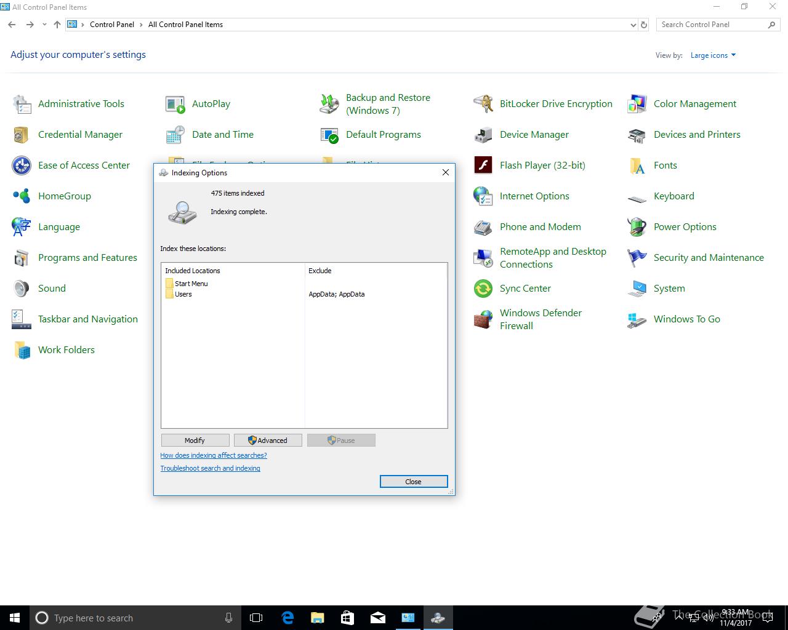Click the Exclude column header
The height and width of the screenshot is (630, 788).
376,271
